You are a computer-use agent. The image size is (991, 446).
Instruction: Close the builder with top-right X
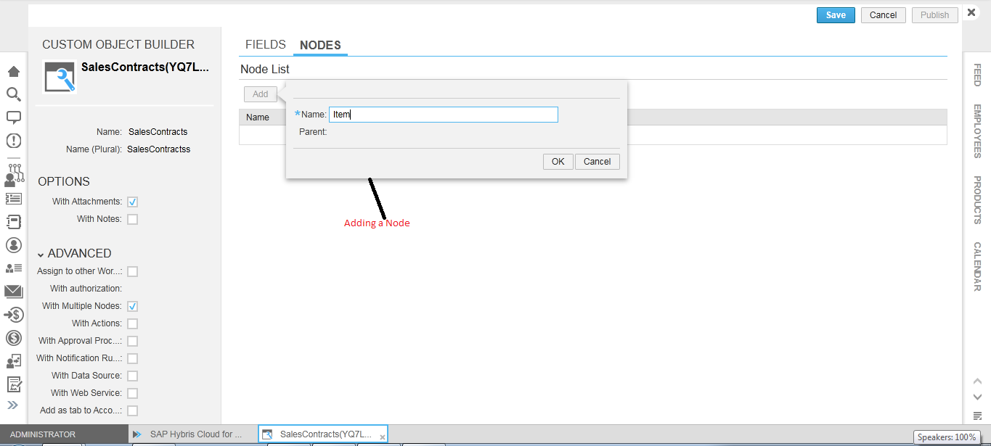click(x=971, y=12)
